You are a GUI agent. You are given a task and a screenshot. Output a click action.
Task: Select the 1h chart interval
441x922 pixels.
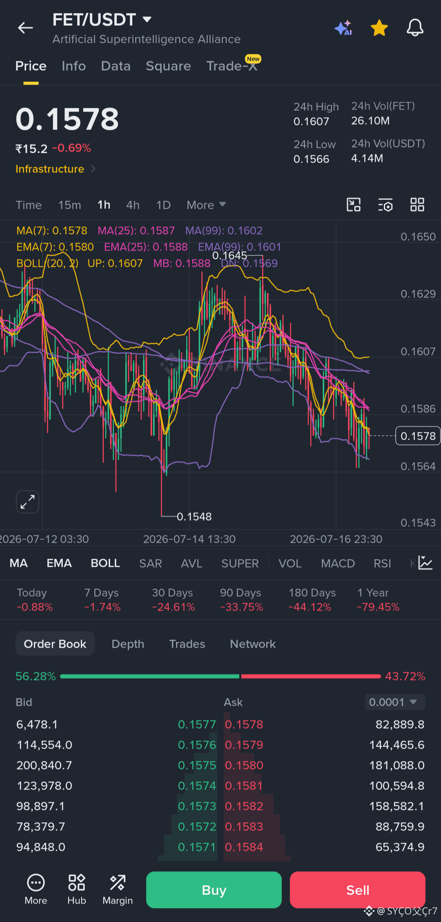click(x=104, y=205)
